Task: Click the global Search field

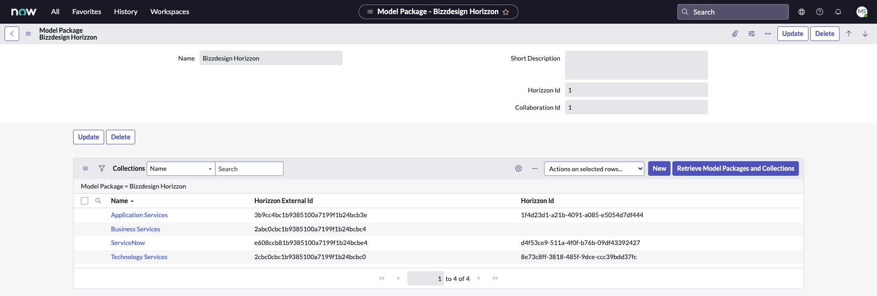Action: pos(733,12)
